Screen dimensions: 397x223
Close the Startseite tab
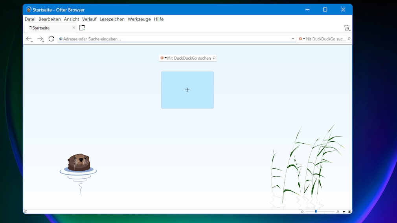click(x=74, y=27)
